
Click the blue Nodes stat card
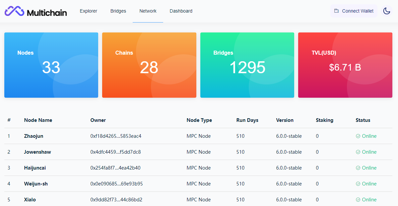pyautogui.click(x=51, y=65)
